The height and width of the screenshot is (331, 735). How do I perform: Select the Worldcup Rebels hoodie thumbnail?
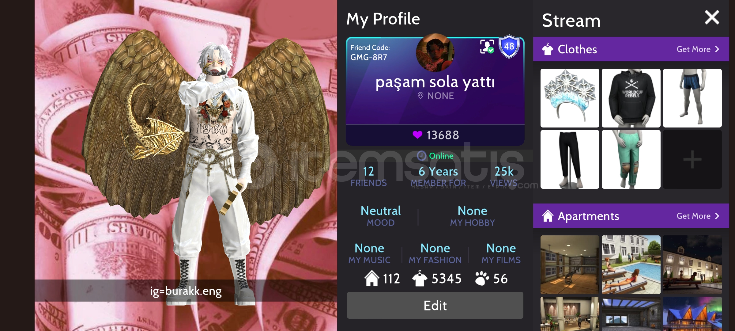point(631,98)
